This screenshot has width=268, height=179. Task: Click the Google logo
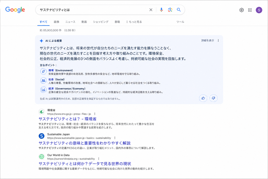tap(15, 10)
